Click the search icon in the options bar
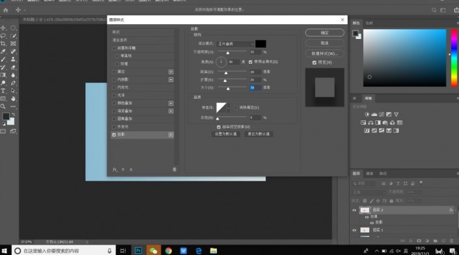Viewport: 459px width, 255px height. [x=434, y=10]
